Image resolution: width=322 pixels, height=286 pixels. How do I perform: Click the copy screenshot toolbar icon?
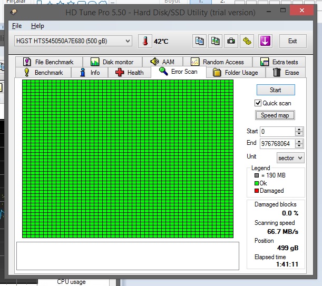click(x=215, y=41)
